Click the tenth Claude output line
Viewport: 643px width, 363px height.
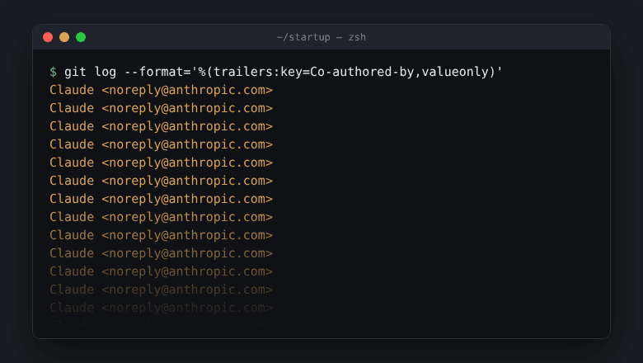pyautogui.click(x=161, y=253)
